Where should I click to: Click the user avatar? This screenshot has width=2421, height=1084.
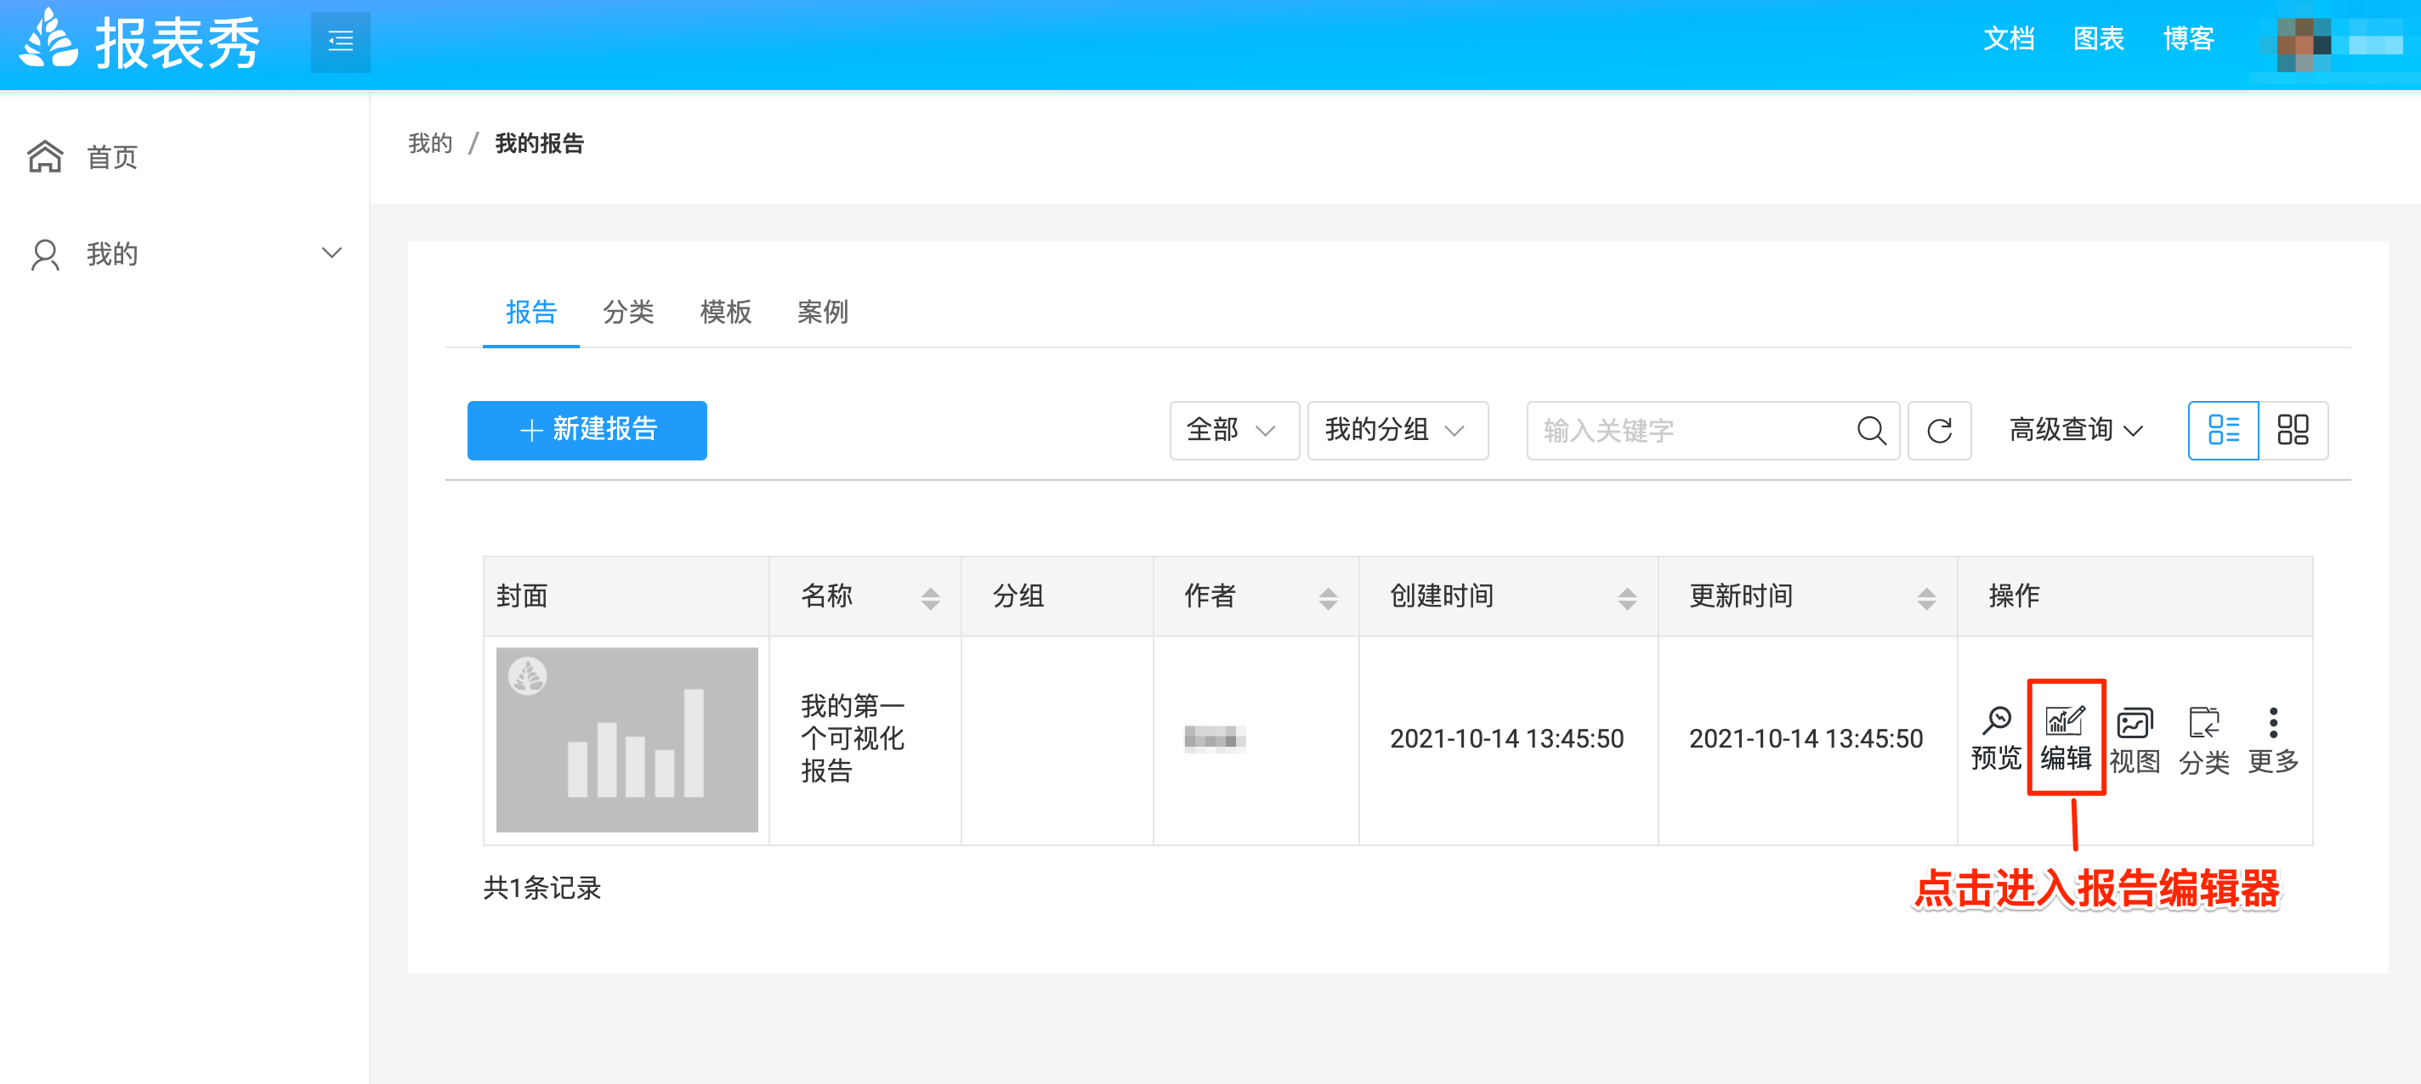coord(2304,44)
